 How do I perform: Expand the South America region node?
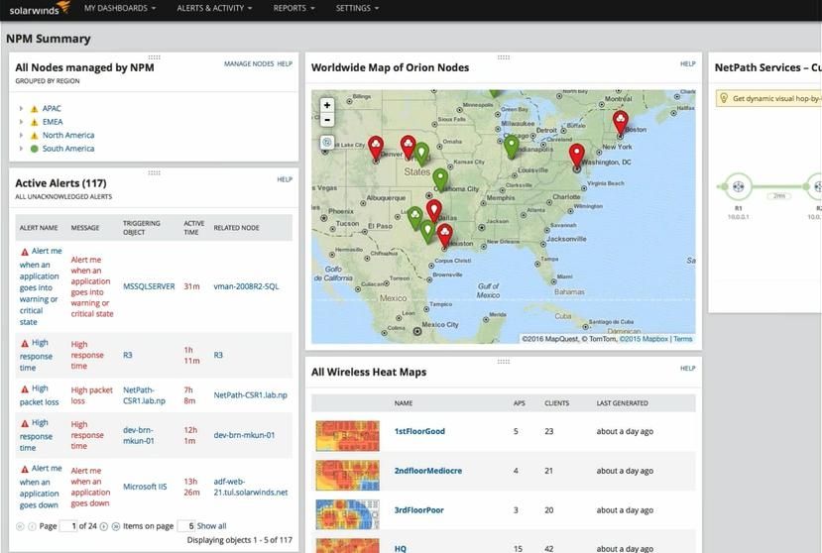tap(21, 149)
